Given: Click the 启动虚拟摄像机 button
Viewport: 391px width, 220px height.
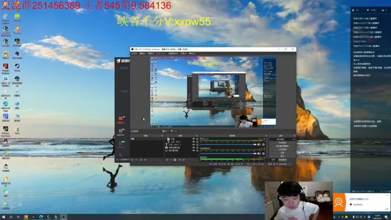Looking at the screenshot, I should (x=282, y=146).
